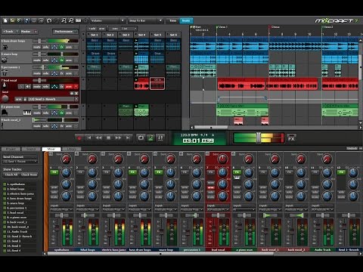Open the Send Channel selector dropdown in the mixer
Image resolution: width=363 pixels, height=272 pixels.
click(20, 162)
